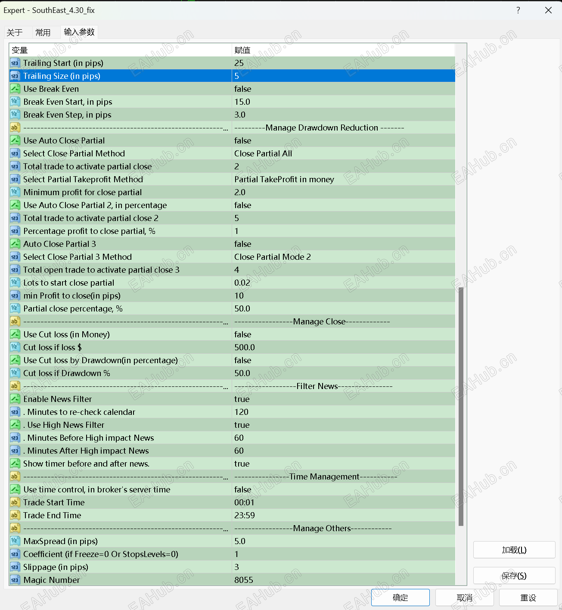Click the string icon beside Trade Start Time
This screenshot has height=610, width=562.
15,502
